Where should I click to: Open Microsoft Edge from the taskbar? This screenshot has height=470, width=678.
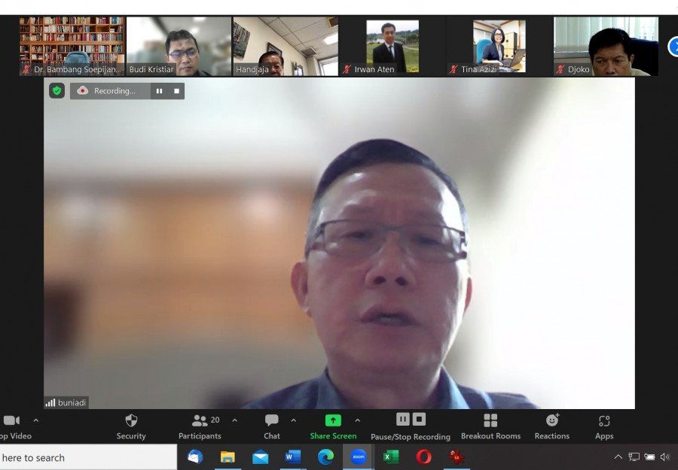coord(325,456)
